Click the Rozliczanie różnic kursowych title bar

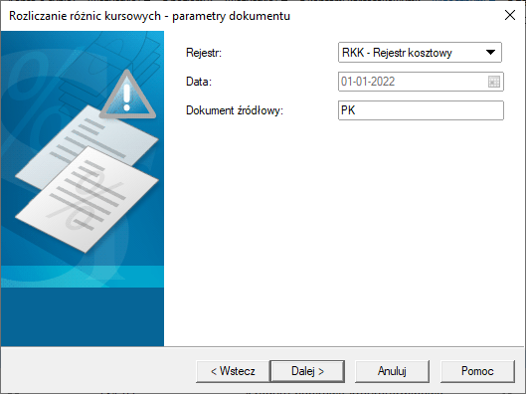point(149,16)
